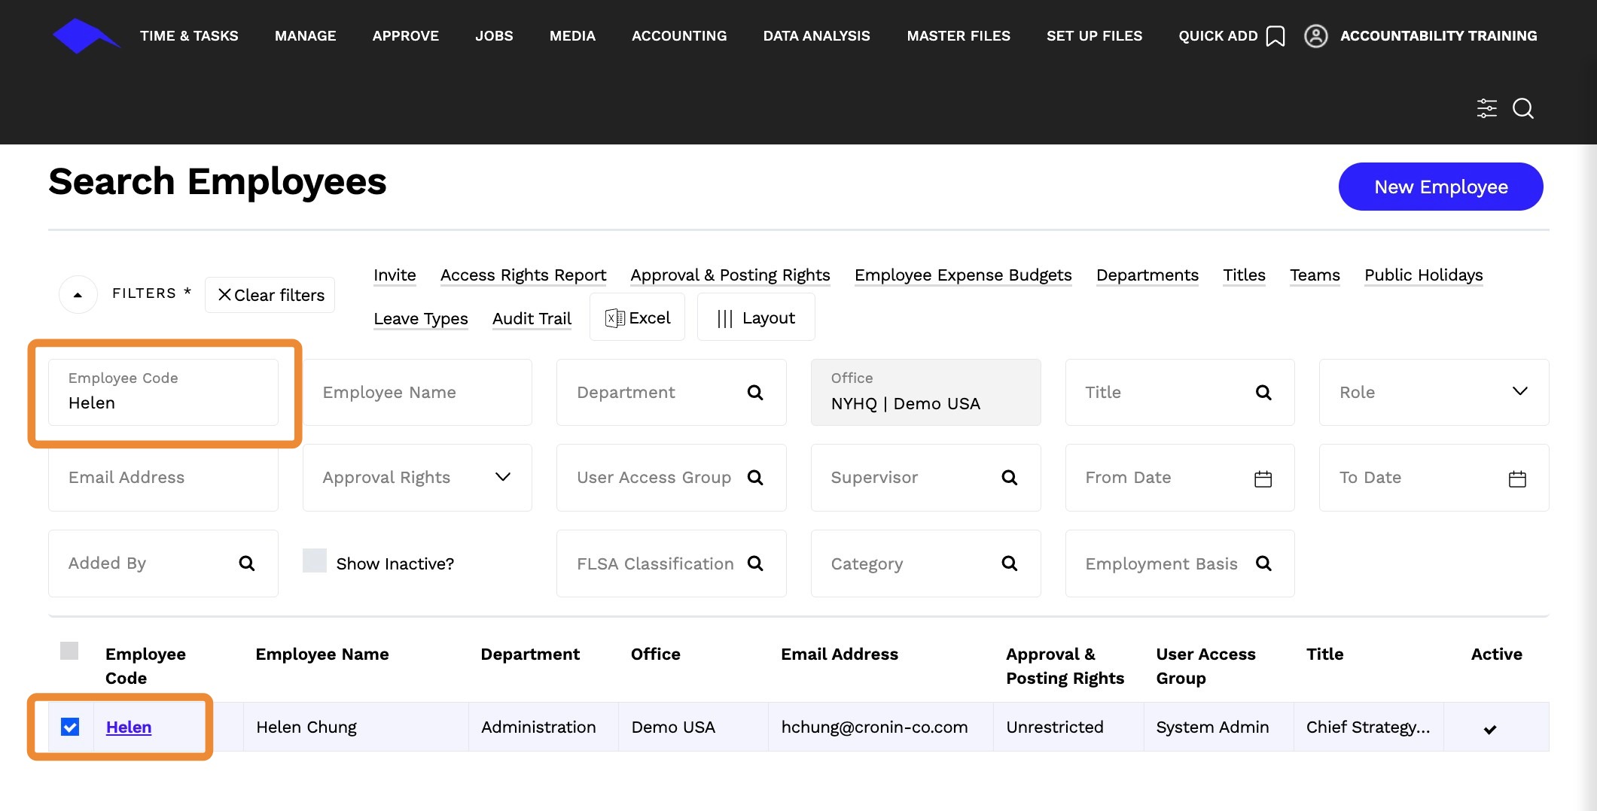This screenshot has height=811, width=1597.
Task: Click the Employee Name filter field
Action: tap(417, 392)
